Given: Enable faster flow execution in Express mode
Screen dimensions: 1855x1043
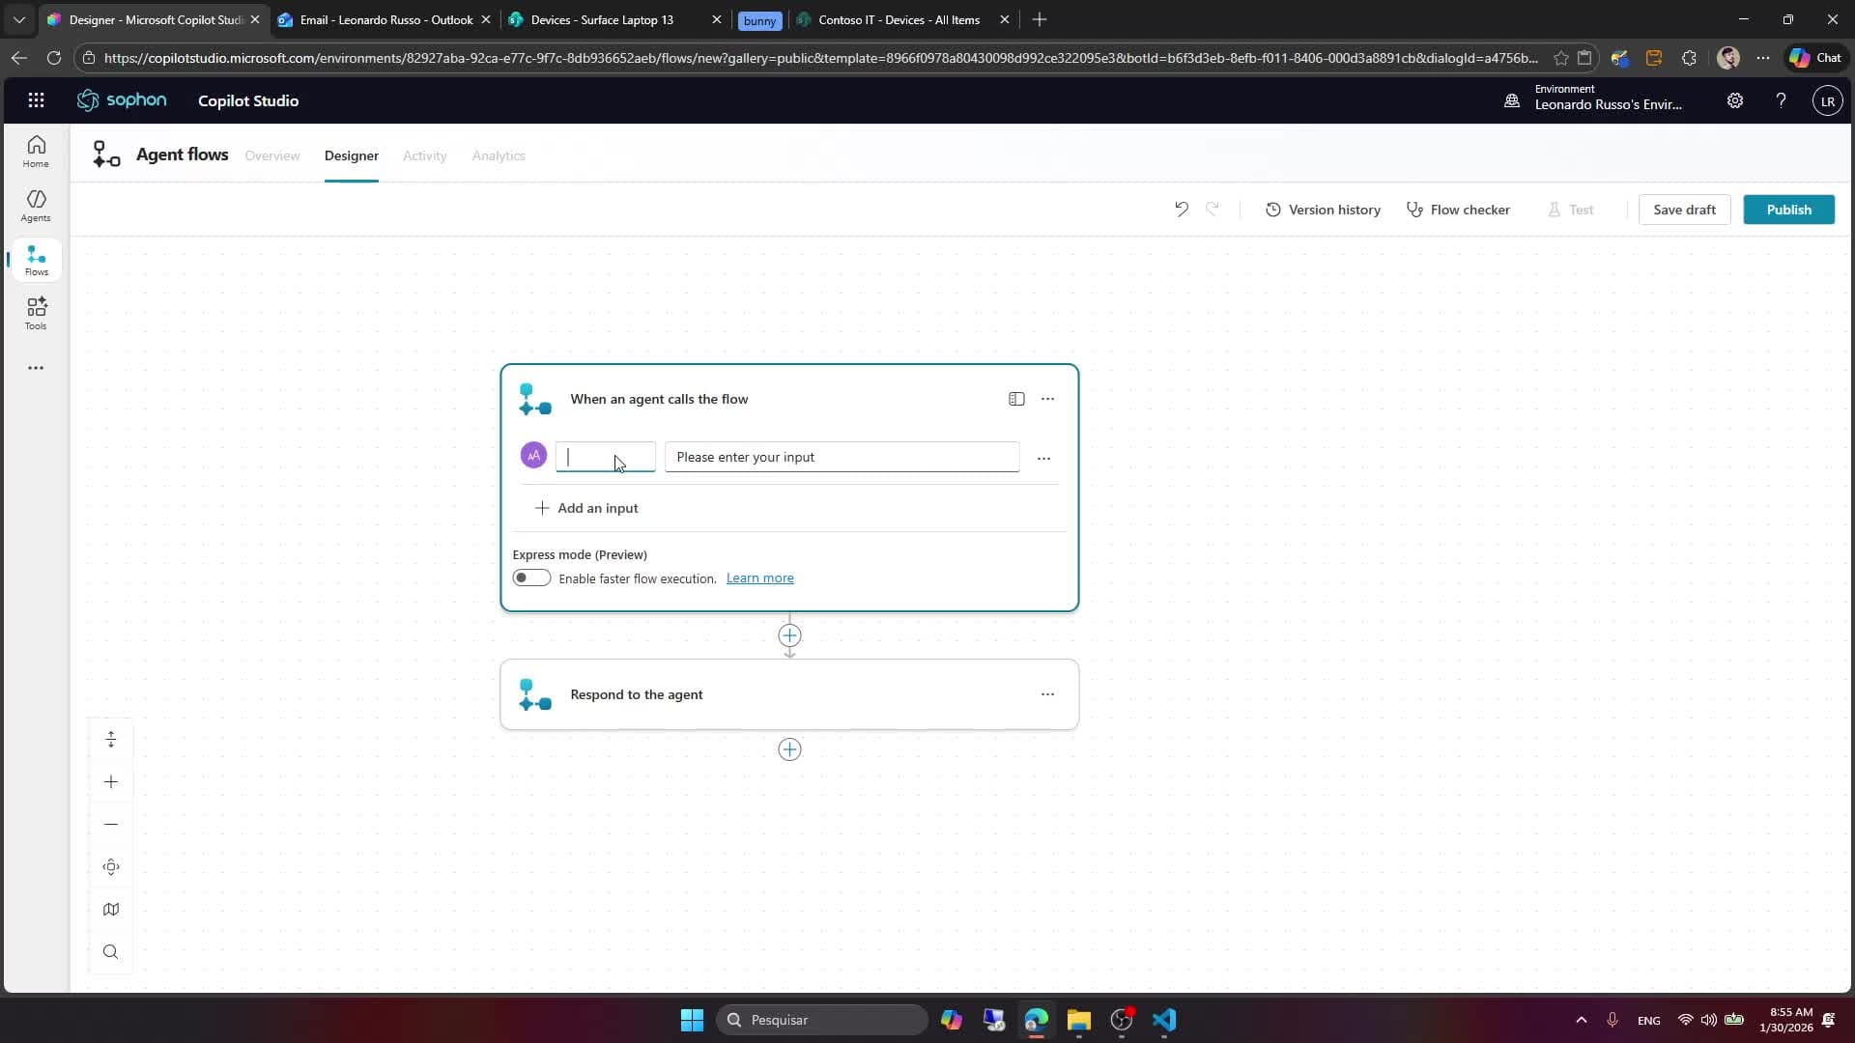Looking at the screenshot, I should pos(531,578).
